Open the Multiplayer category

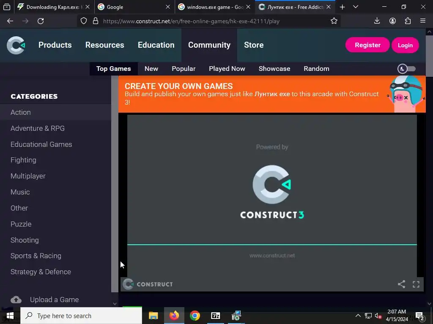coord(55,176)
